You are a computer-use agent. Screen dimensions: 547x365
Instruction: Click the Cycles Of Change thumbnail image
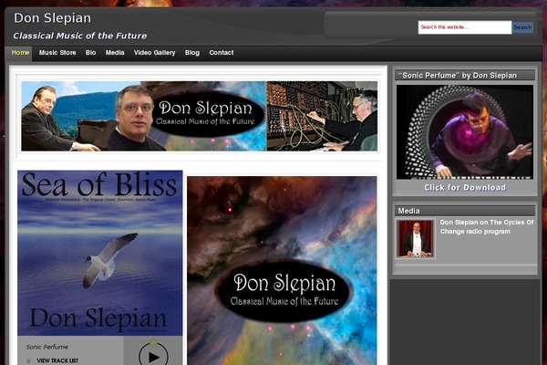coord(415,239)
